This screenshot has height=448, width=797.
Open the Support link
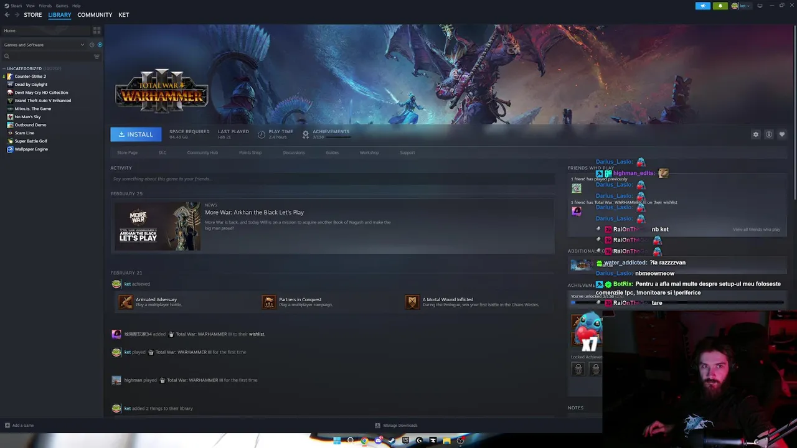pos(407,152)
